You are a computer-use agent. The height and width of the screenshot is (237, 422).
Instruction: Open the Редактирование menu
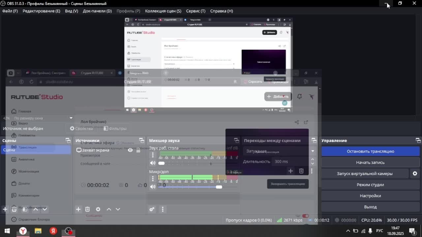tap(41, 11)
